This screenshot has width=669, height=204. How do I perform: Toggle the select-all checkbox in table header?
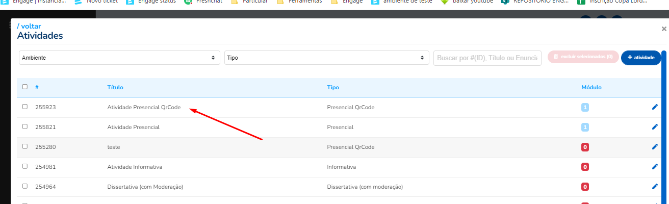click(x=25, y=87)
